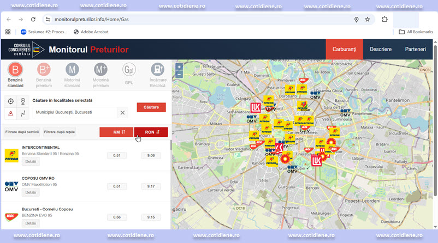Image resolution: width=438 pixels, height=243 pixels.
Task: Click the crosshair locate-me icon
Action: 10,101
